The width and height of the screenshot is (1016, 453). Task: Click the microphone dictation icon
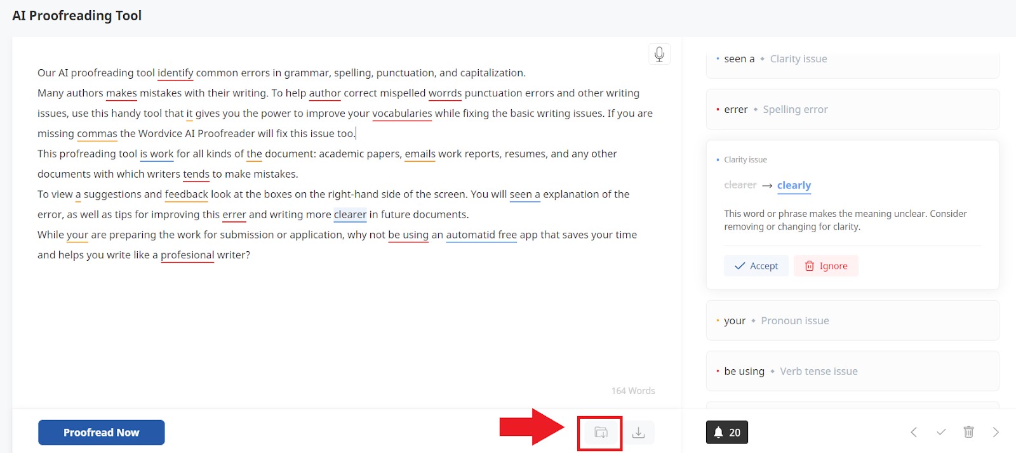[x=659, y=54]
